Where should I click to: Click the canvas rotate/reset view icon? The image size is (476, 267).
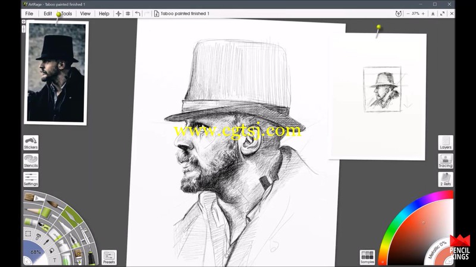(x=399, y=14)
